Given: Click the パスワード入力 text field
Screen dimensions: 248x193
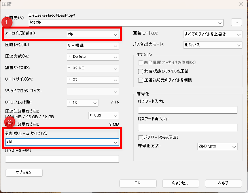Looking at the screenshot, I should tap(187, 110).
